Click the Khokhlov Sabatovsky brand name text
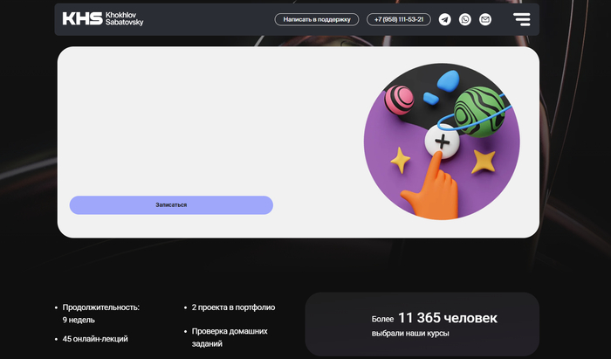Viewport: 611px width, 359px height. click(124, 18)
